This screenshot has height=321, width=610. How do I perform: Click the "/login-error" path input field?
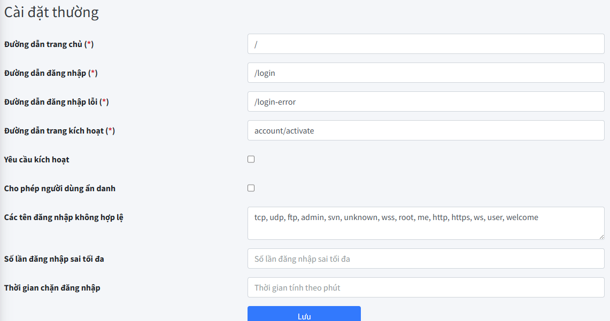click(426, 101)
